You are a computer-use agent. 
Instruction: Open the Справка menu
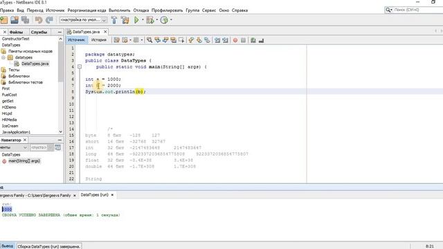click(239, 10)
